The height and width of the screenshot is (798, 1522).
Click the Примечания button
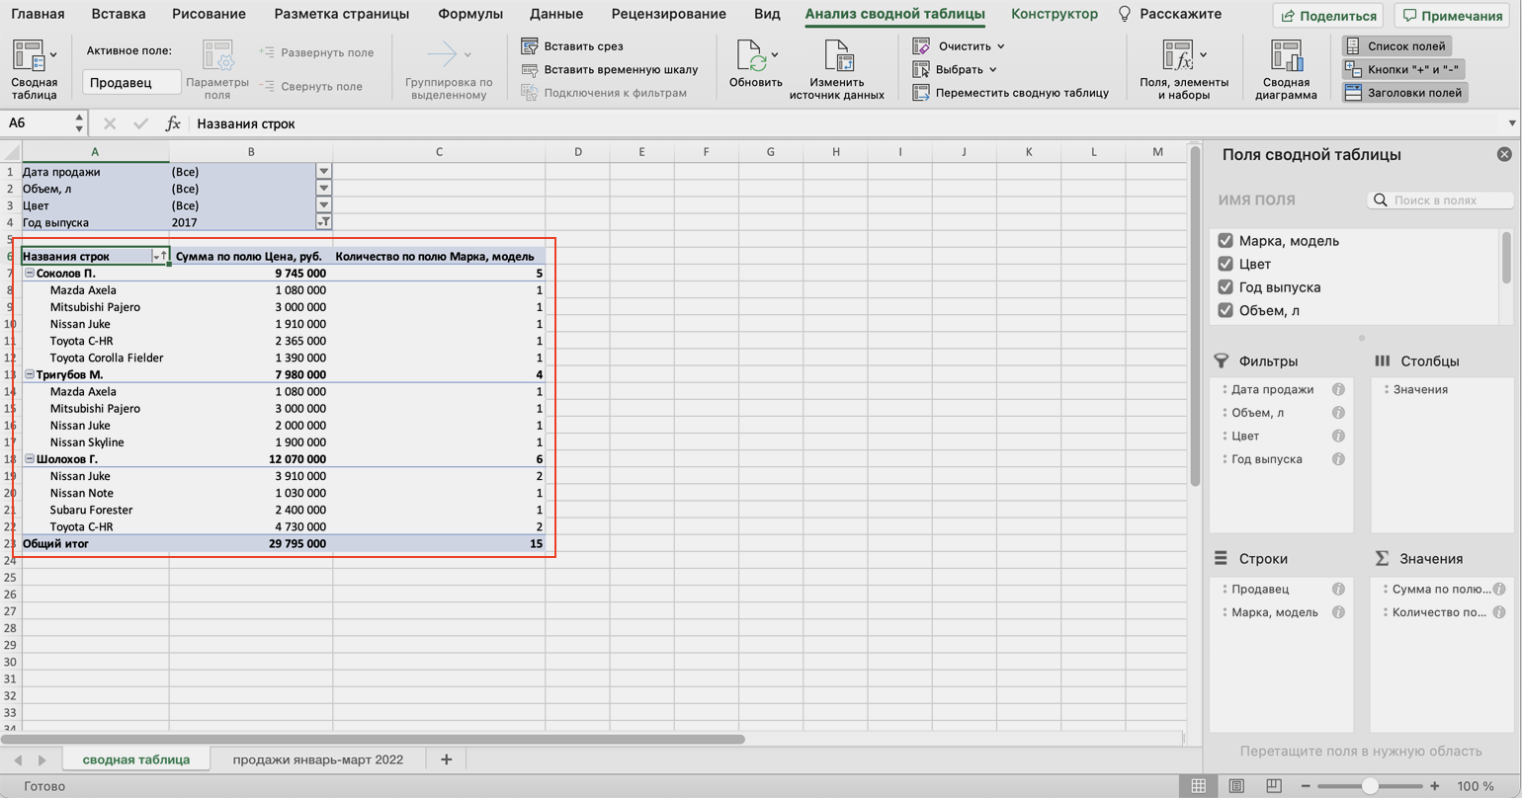coord(1452,16)
